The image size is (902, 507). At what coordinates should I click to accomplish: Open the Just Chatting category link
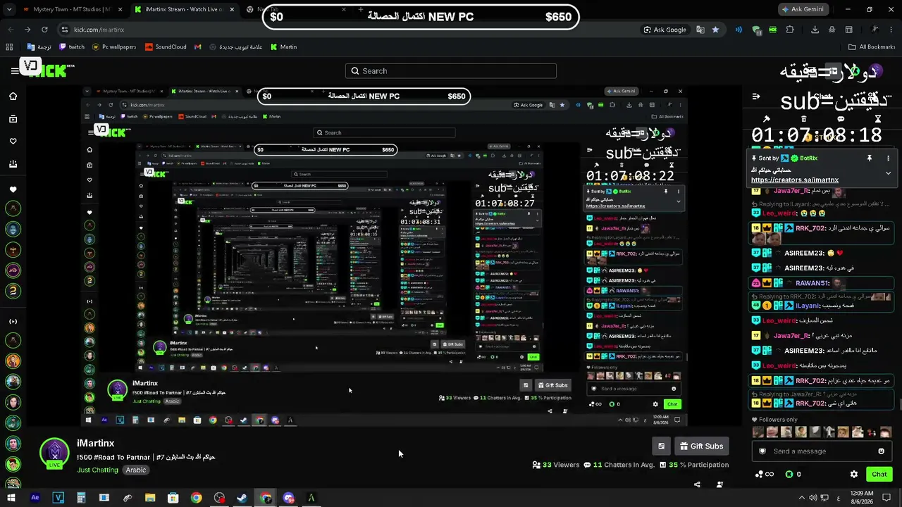click(x=98, y=470)
